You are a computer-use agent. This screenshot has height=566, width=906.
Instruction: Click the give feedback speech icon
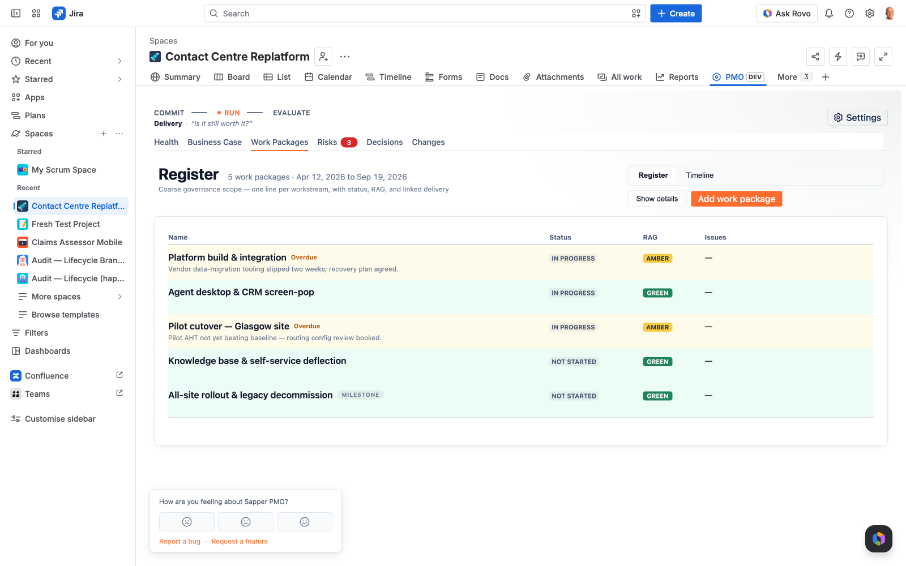tap(861, 57)
